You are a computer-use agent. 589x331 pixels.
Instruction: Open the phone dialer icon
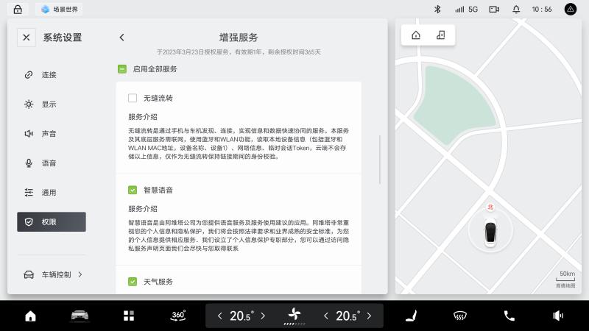click(x=509, y=316)
